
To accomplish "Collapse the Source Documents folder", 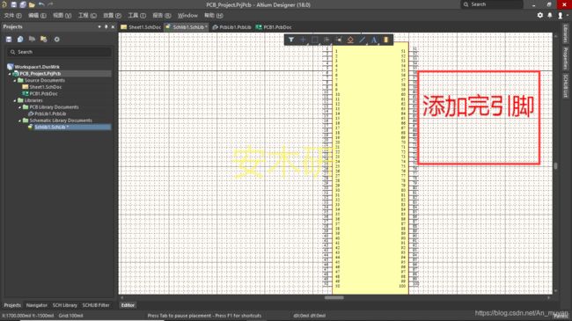I will coord(15,80).
